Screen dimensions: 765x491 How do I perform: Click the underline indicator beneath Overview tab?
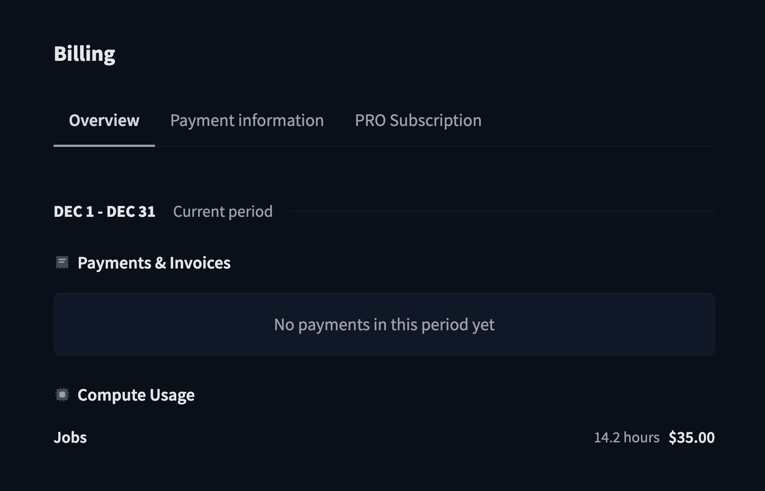pyautogui.click(x=104, y=146)
